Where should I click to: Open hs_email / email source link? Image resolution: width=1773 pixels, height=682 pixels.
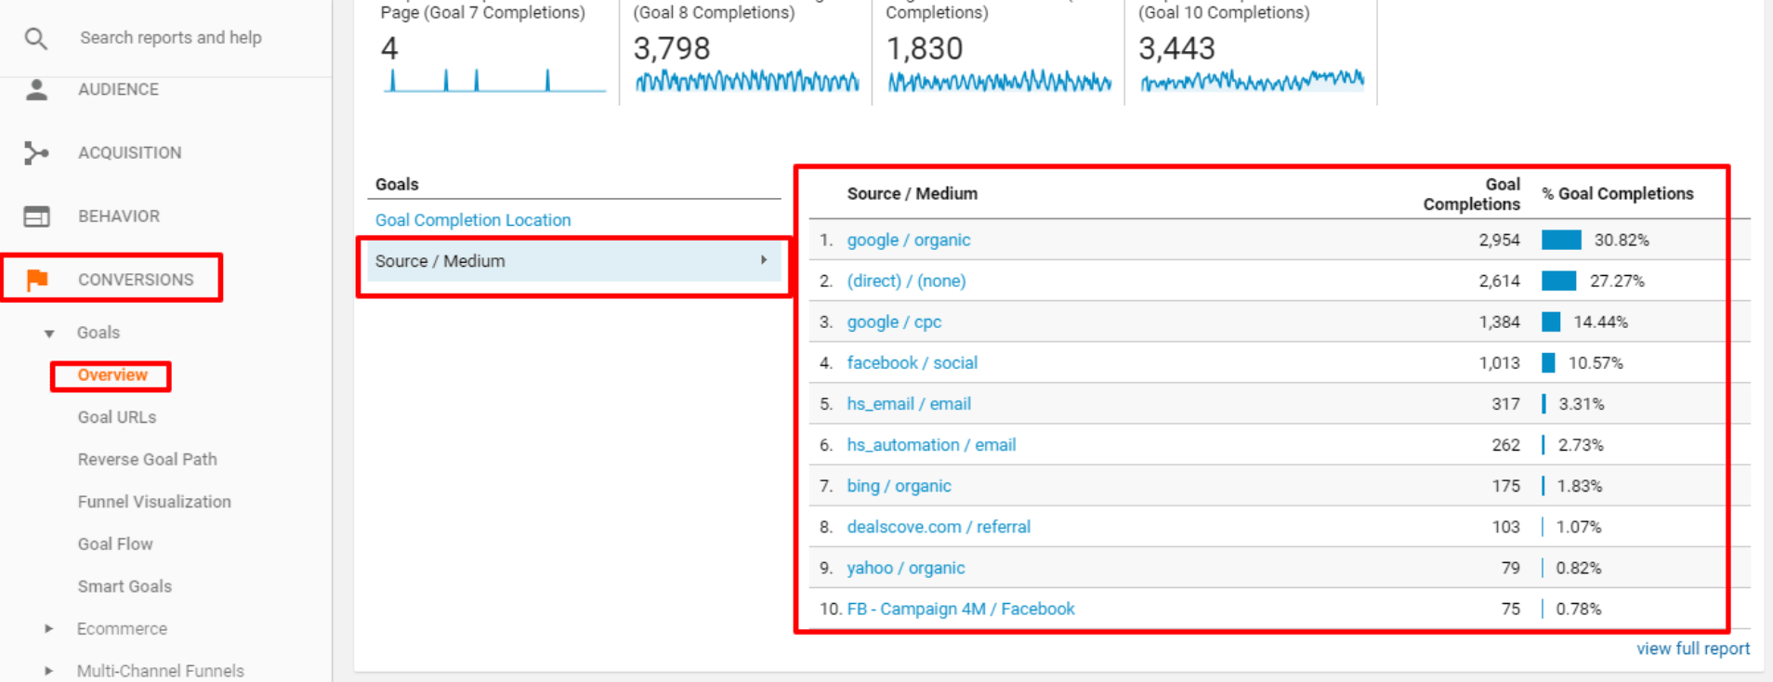point(909,403)
